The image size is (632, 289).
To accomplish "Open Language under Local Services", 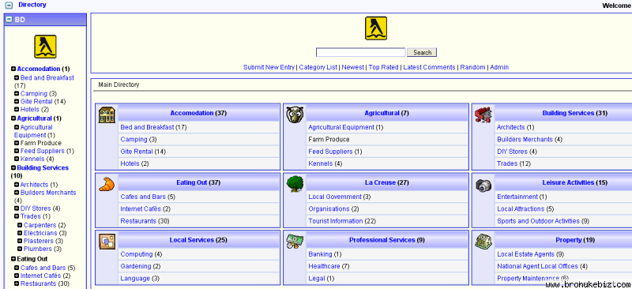I will 135,279.
